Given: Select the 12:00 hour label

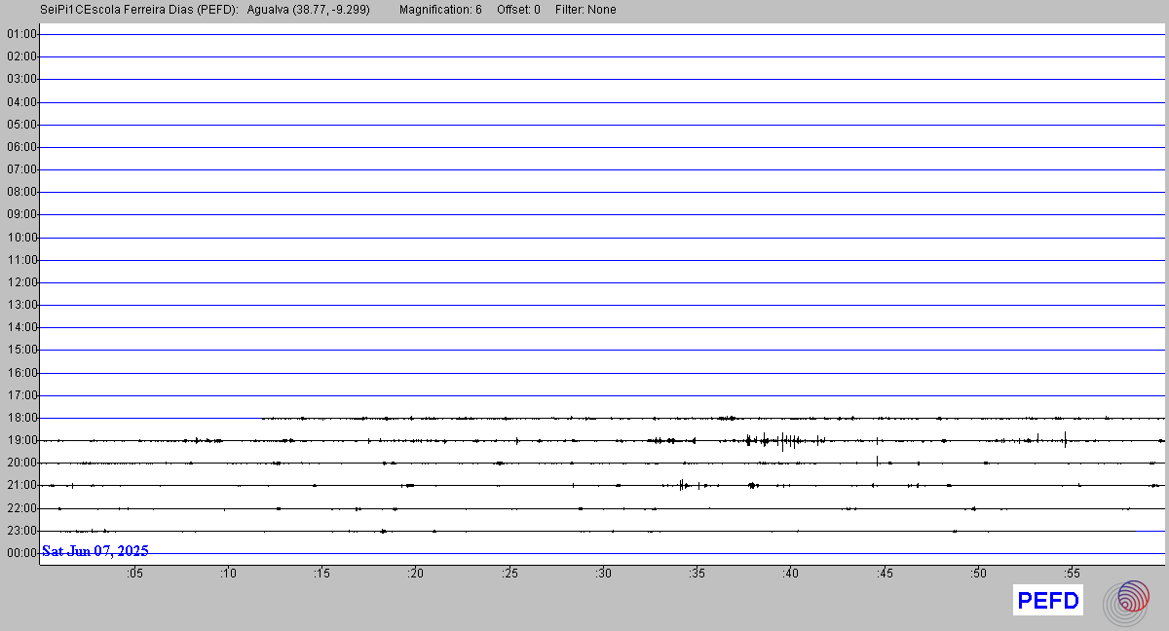Looking at the screenshot, I should [21, 282].
